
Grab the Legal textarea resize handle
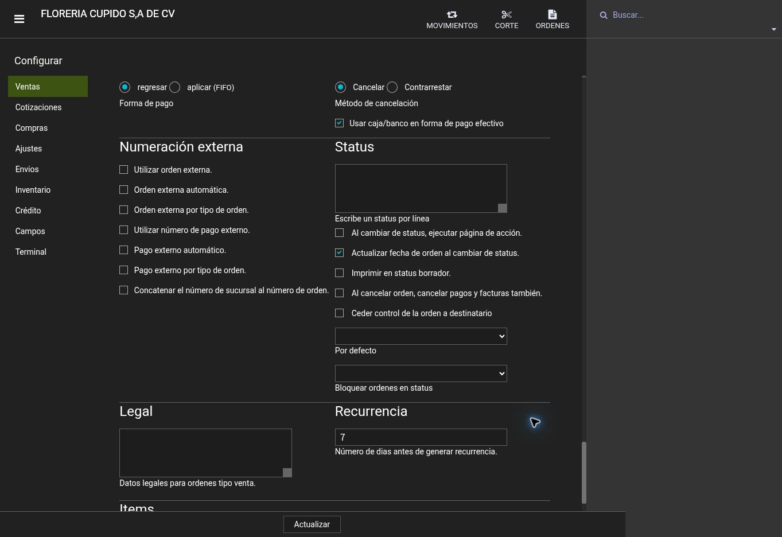point(287,472)
